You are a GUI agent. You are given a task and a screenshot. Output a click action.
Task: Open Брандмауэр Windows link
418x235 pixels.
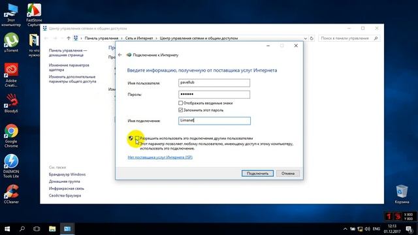tap(67, 174)
